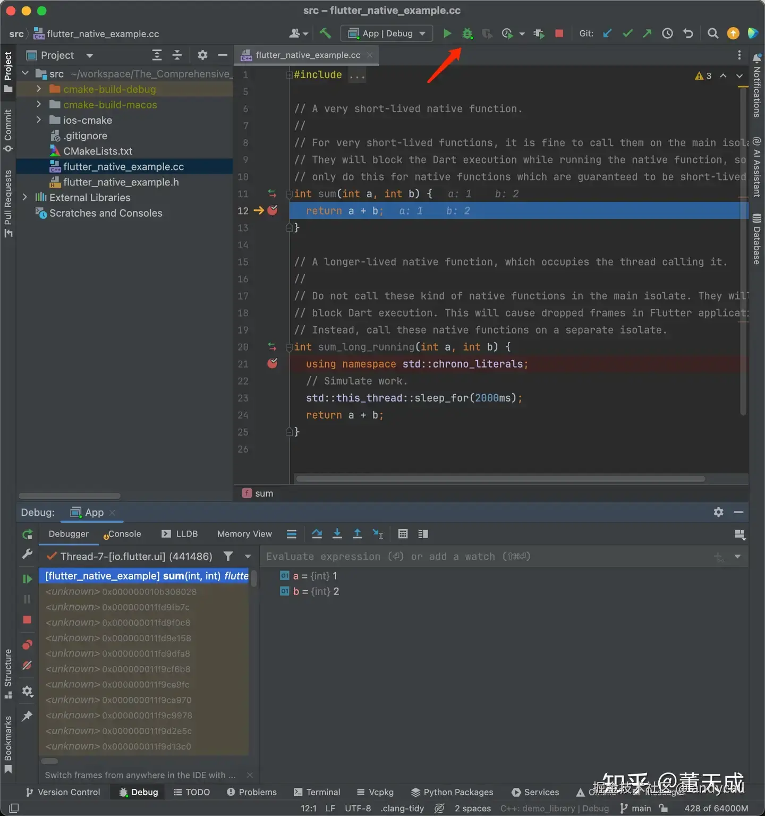Select flutter_native_example.cc editor tab
The height and width of the screenshot is (816, 765).
click(307, 55)
